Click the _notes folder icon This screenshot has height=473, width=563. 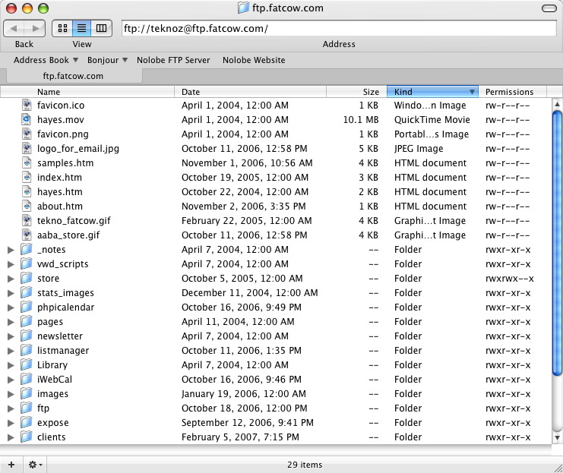26,249
